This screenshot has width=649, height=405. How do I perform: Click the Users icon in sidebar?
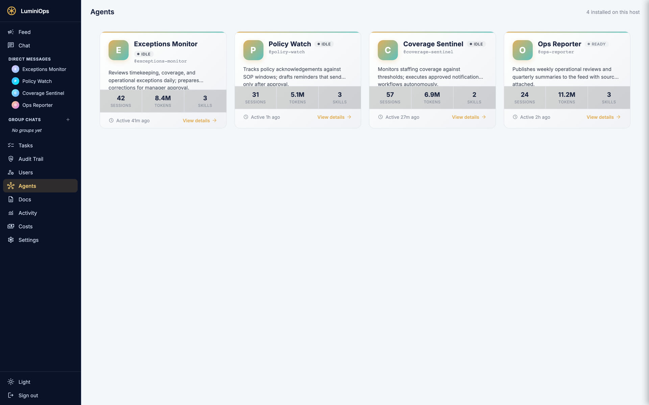(x=11, y=172)
